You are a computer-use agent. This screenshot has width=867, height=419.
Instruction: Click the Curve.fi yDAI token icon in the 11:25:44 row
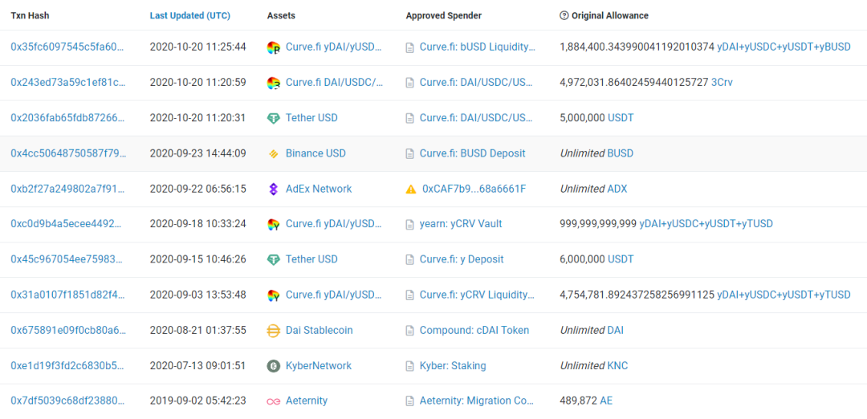274,47
